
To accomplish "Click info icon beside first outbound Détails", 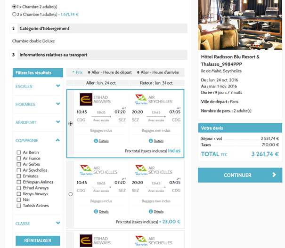I will click(96, 141).
